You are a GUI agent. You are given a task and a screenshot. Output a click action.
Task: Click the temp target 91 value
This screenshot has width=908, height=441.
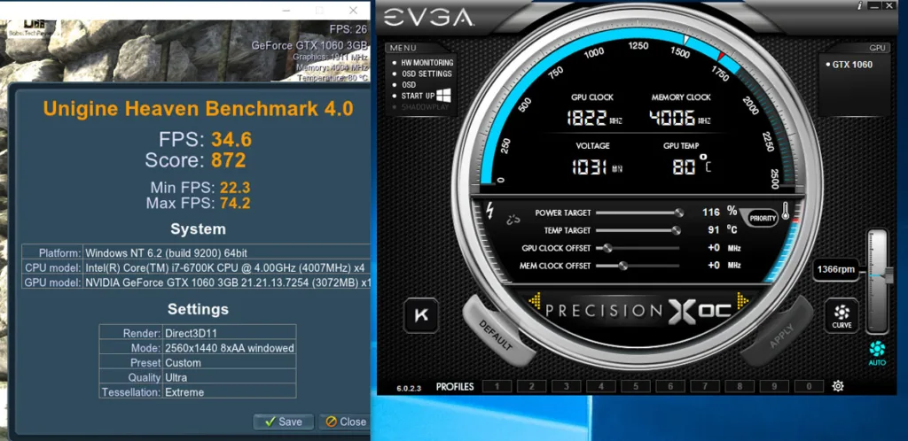pos(714,230)
